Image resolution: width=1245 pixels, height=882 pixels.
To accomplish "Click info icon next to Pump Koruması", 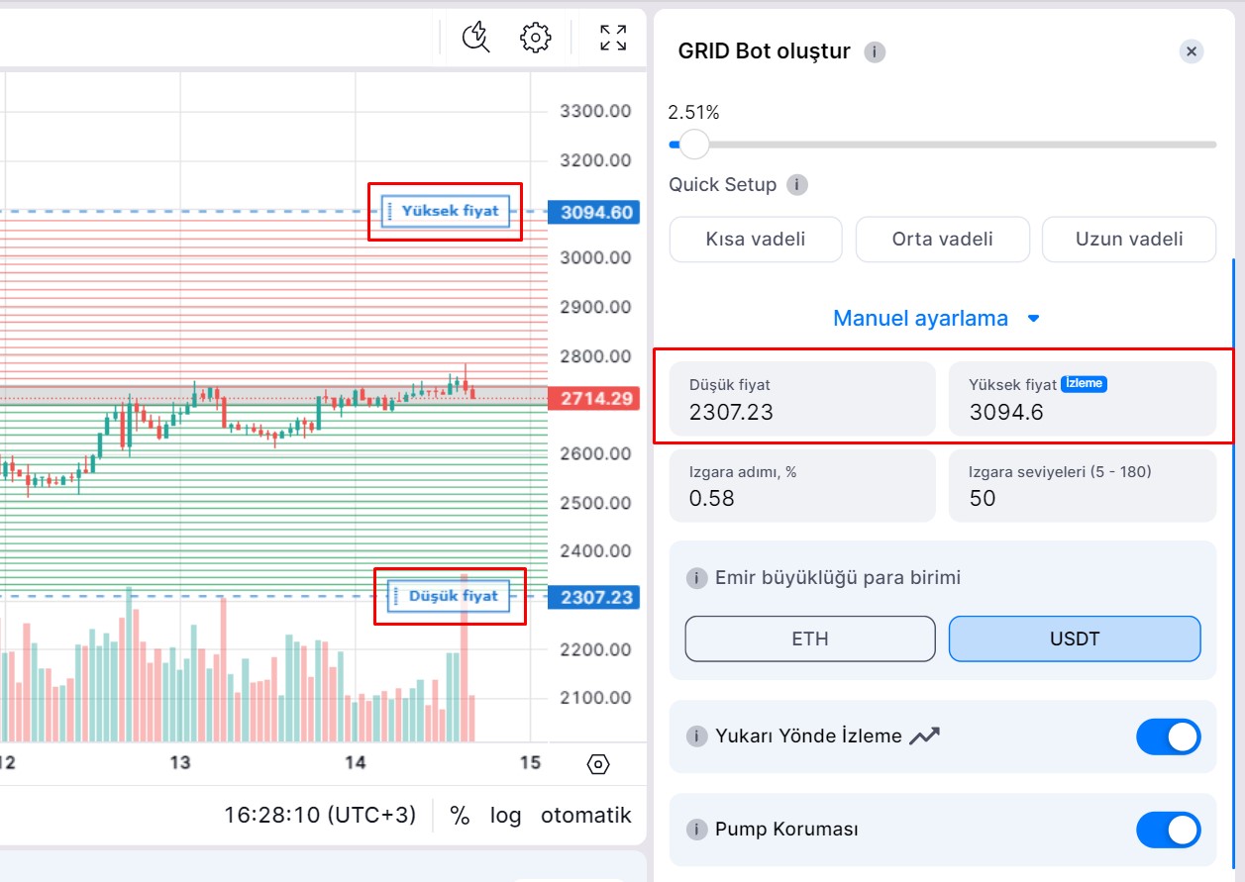I will pyautogui.click(x=697, y=830).
